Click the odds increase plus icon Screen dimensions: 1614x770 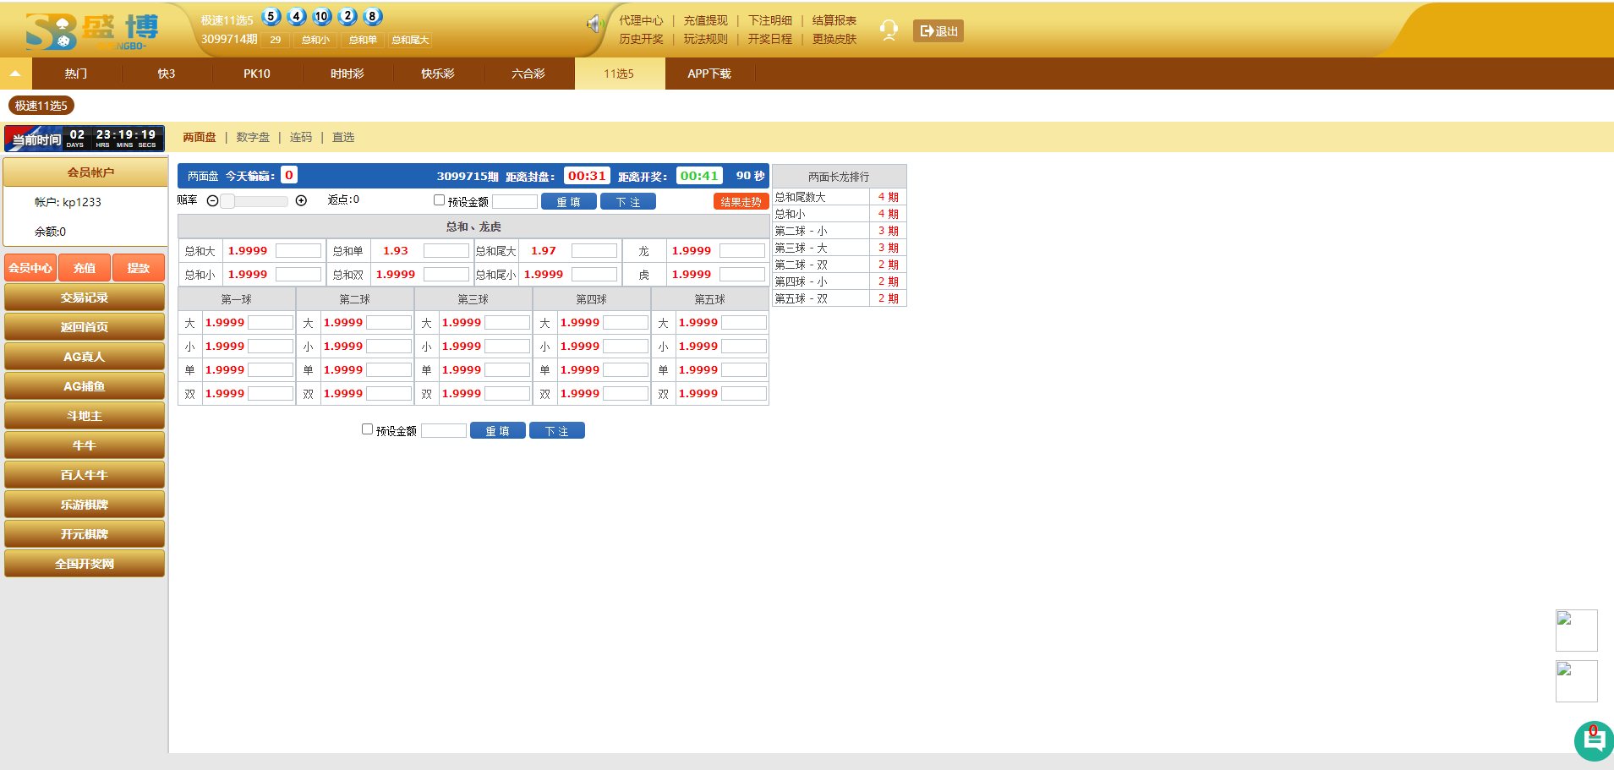click(x=301, y=201)
